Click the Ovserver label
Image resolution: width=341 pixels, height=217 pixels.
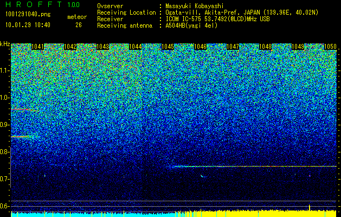[x=110, y=6]
